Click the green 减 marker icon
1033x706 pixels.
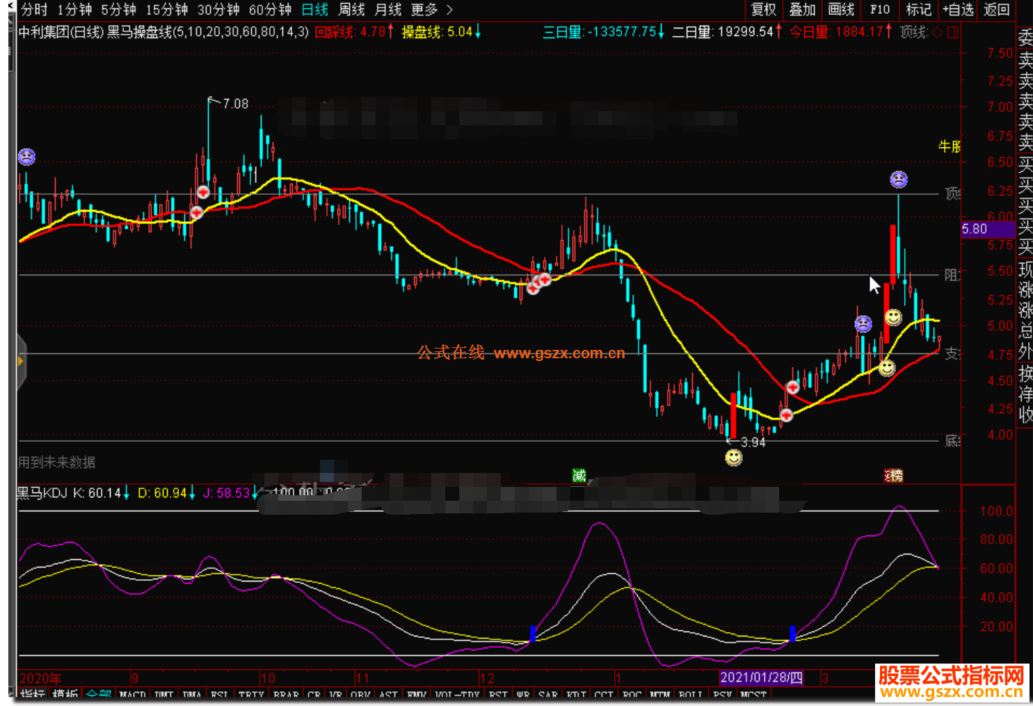(579, 476)
